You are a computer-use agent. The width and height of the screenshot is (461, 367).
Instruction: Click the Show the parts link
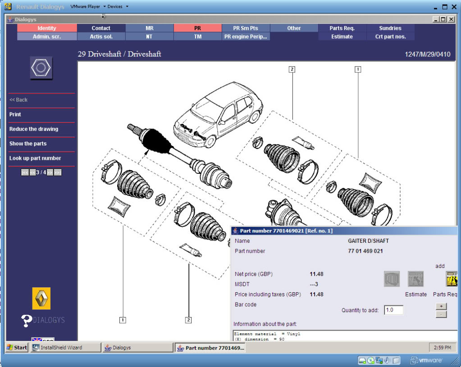28,144
